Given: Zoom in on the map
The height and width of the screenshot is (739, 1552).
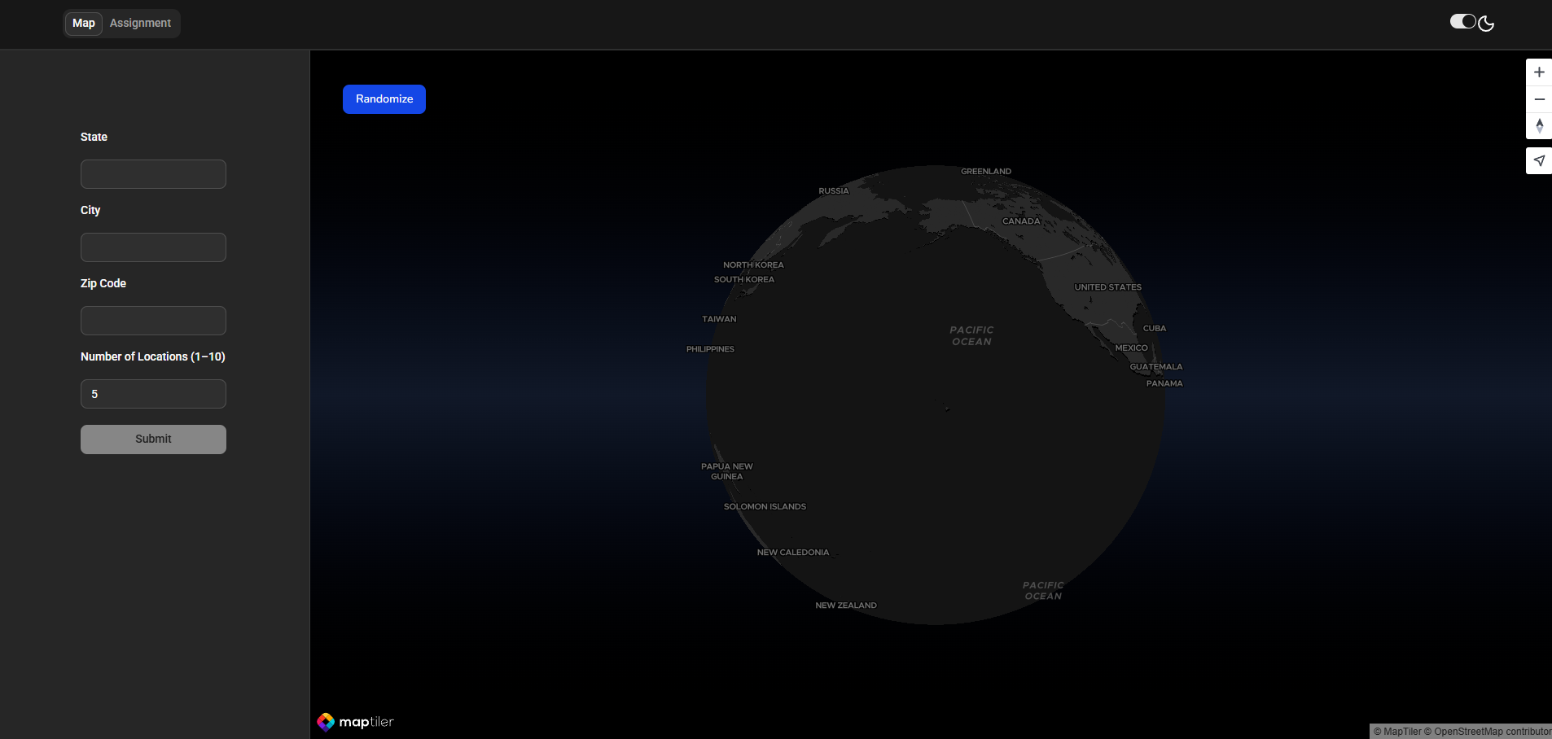Looking at the screenshot, I should 1538,72.
